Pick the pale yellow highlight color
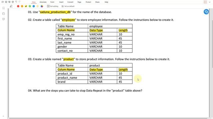The image size is (213, 119). pyautogui.click(x=38, y=6)
